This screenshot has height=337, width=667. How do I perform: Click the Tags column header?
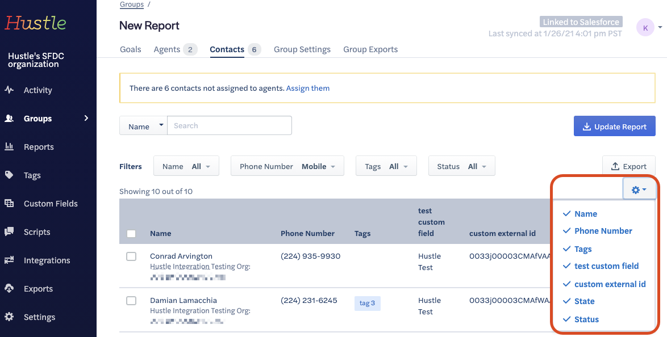[362, 233]
